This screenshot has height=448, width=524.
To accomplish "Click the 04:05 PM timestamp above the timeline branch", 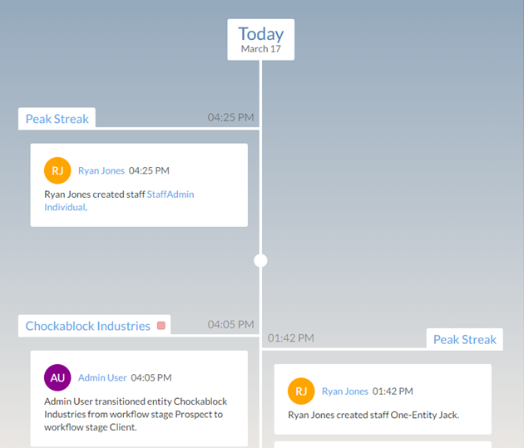I will tap(230, 324).
